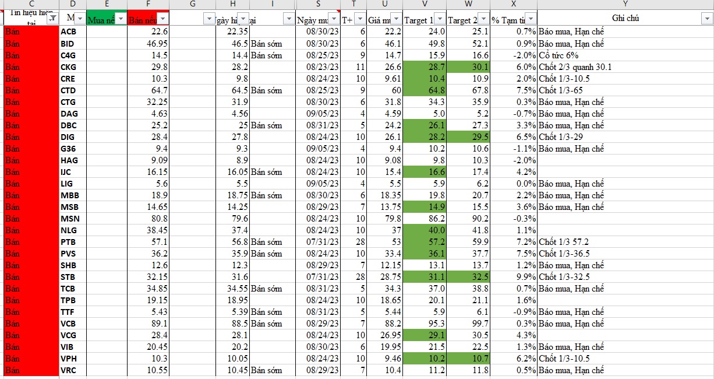Select column V by its header letter
714x379 pixels.
click(425, 5)
